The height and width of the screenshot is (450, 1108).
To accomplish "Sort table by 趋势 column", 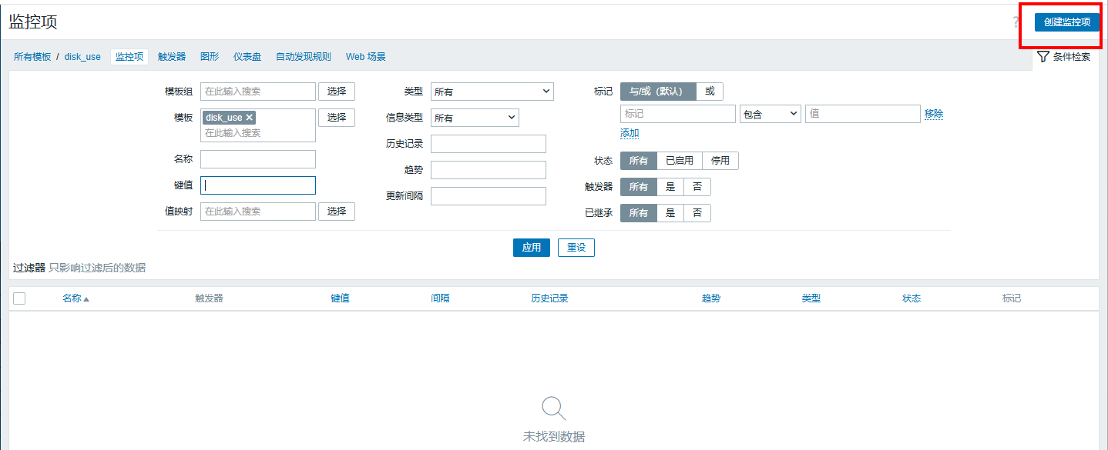I will pos(711,298).
